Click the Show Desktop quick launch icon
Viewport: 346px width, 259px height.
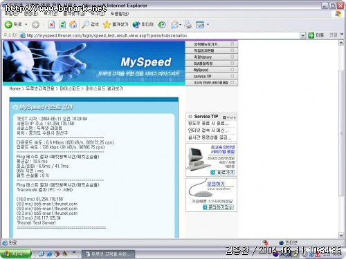point(41,253)
